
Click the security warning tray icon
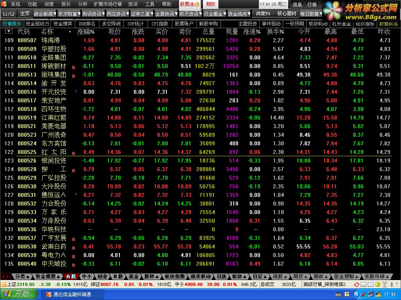point(378,294)
